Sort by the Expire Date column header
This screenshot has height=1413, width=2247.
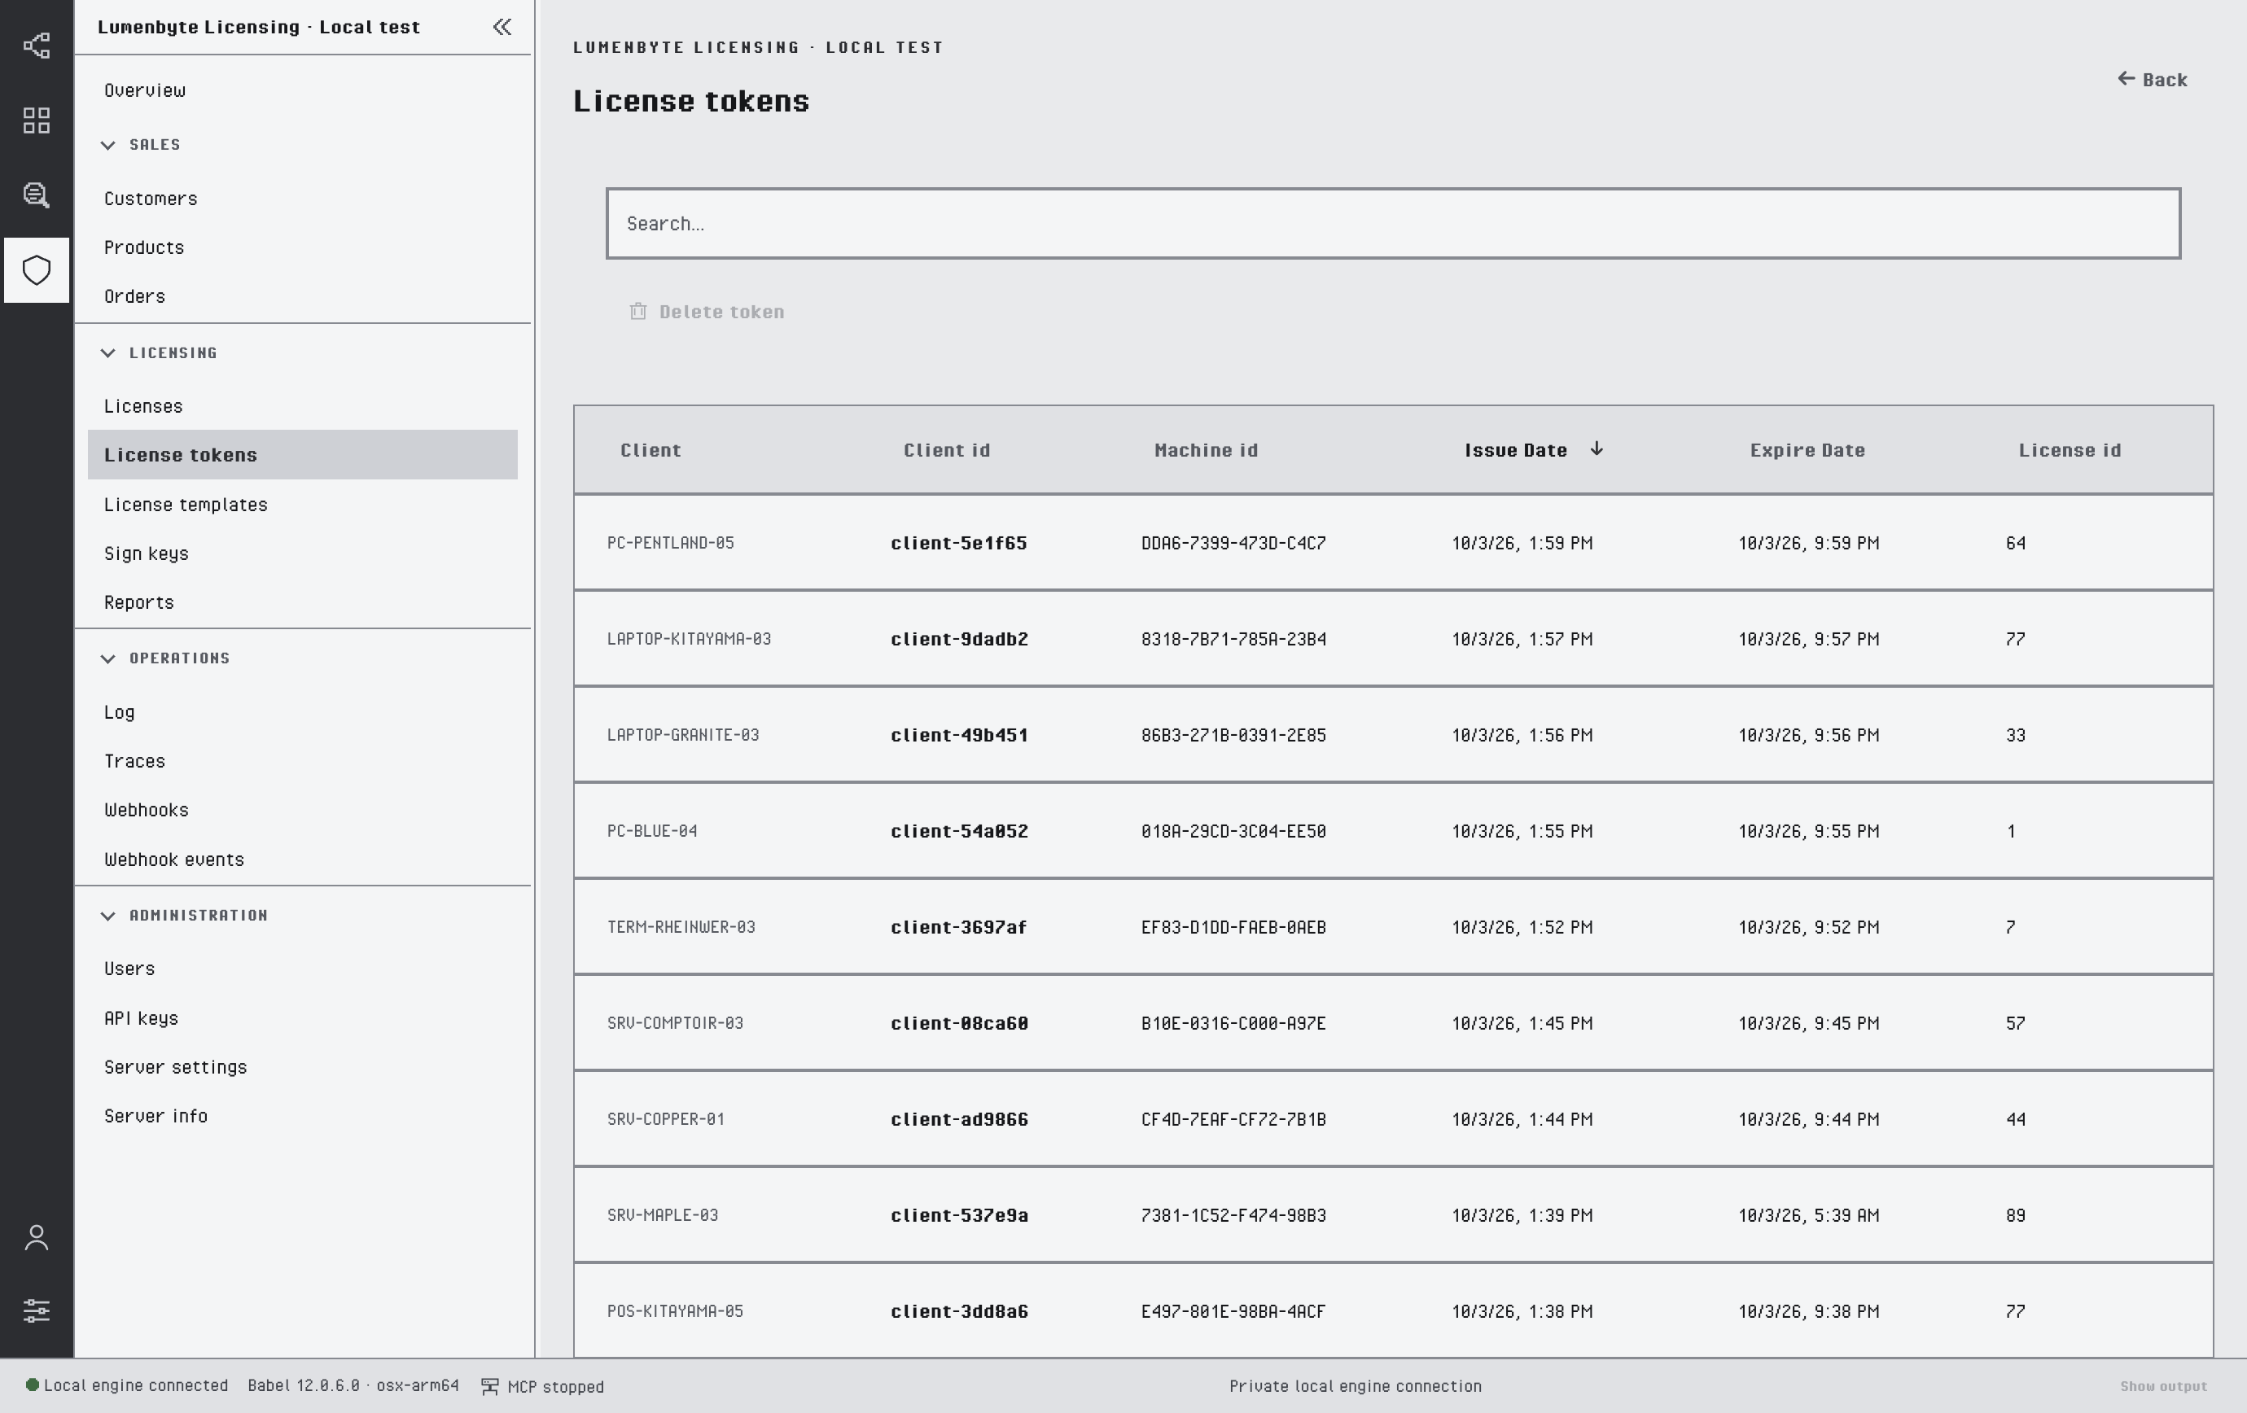[x=1807, y=450]
